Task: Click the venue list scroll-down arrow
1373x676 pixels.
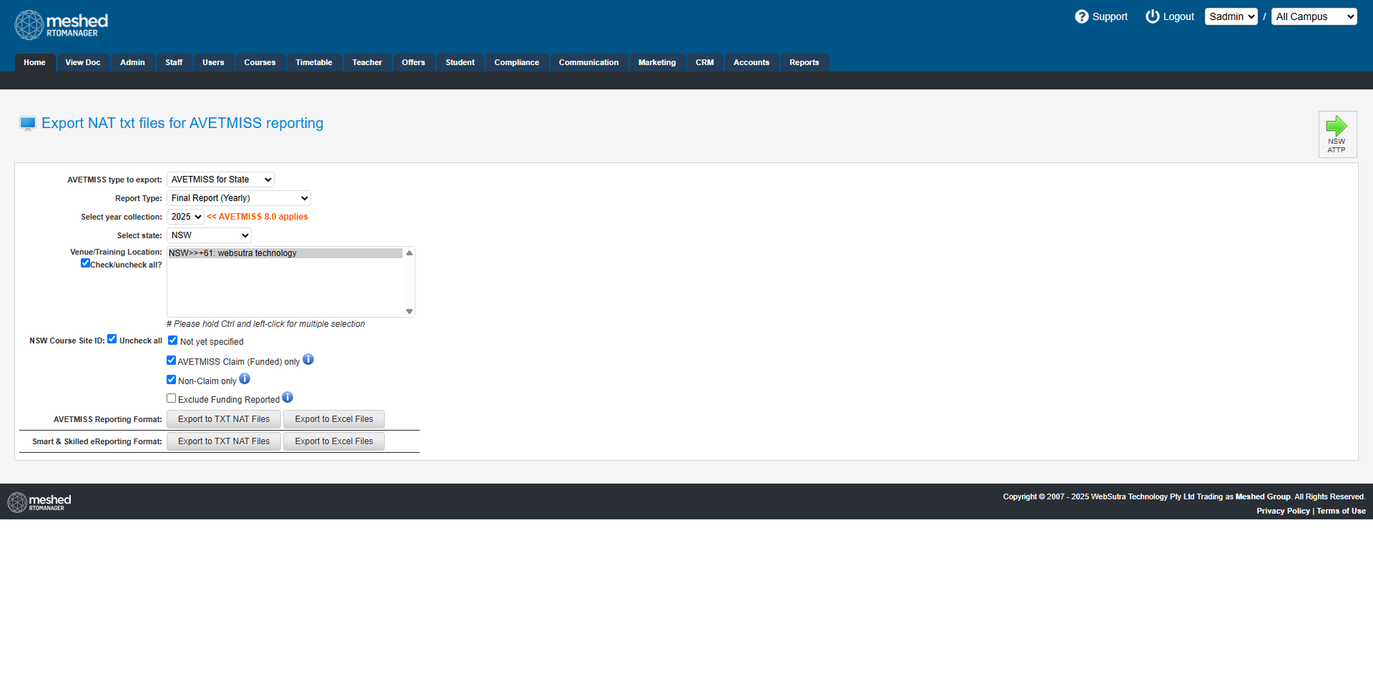Action: pos(408,311)
